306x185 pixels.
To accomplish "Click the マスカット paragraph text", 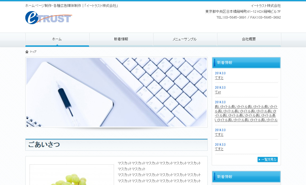I will pyautogui.click(x=159, y=172).
